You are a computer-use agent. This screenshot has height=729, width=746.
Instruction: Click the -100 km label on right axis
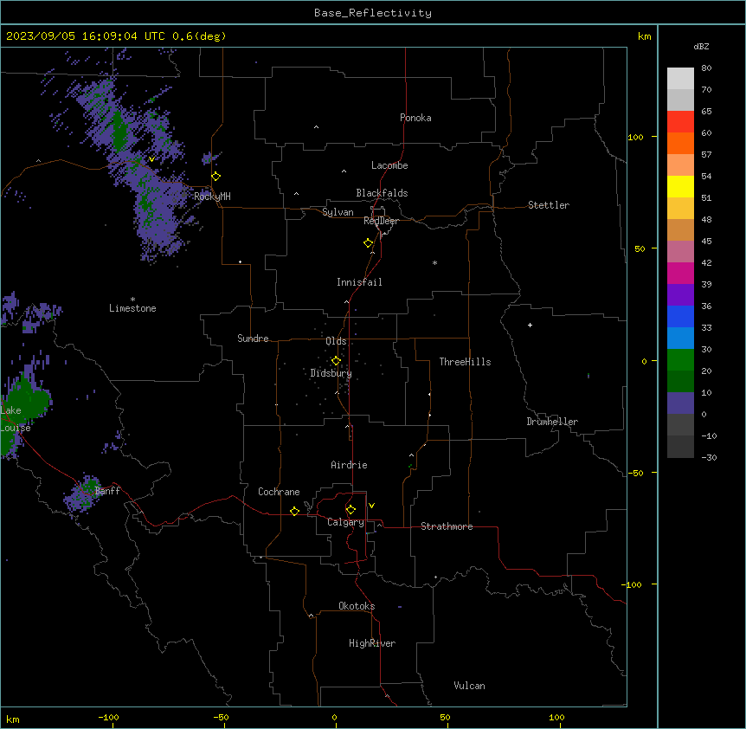coord(633,584)
